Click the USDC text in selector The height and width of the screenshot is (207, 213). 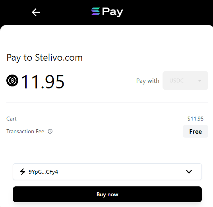[176, 80]
